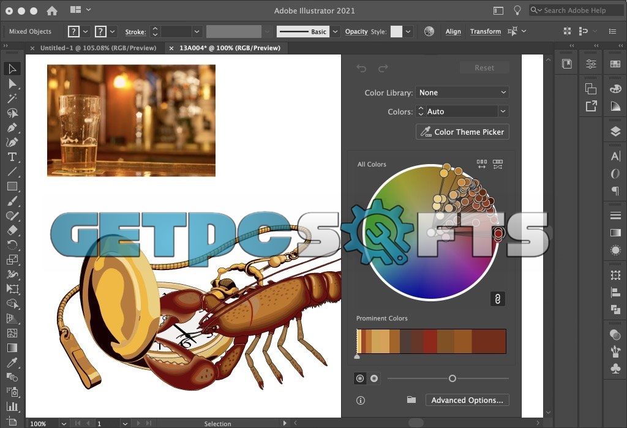Select the Paintbrush tool
627x428 pixels.
click(12, 201)
